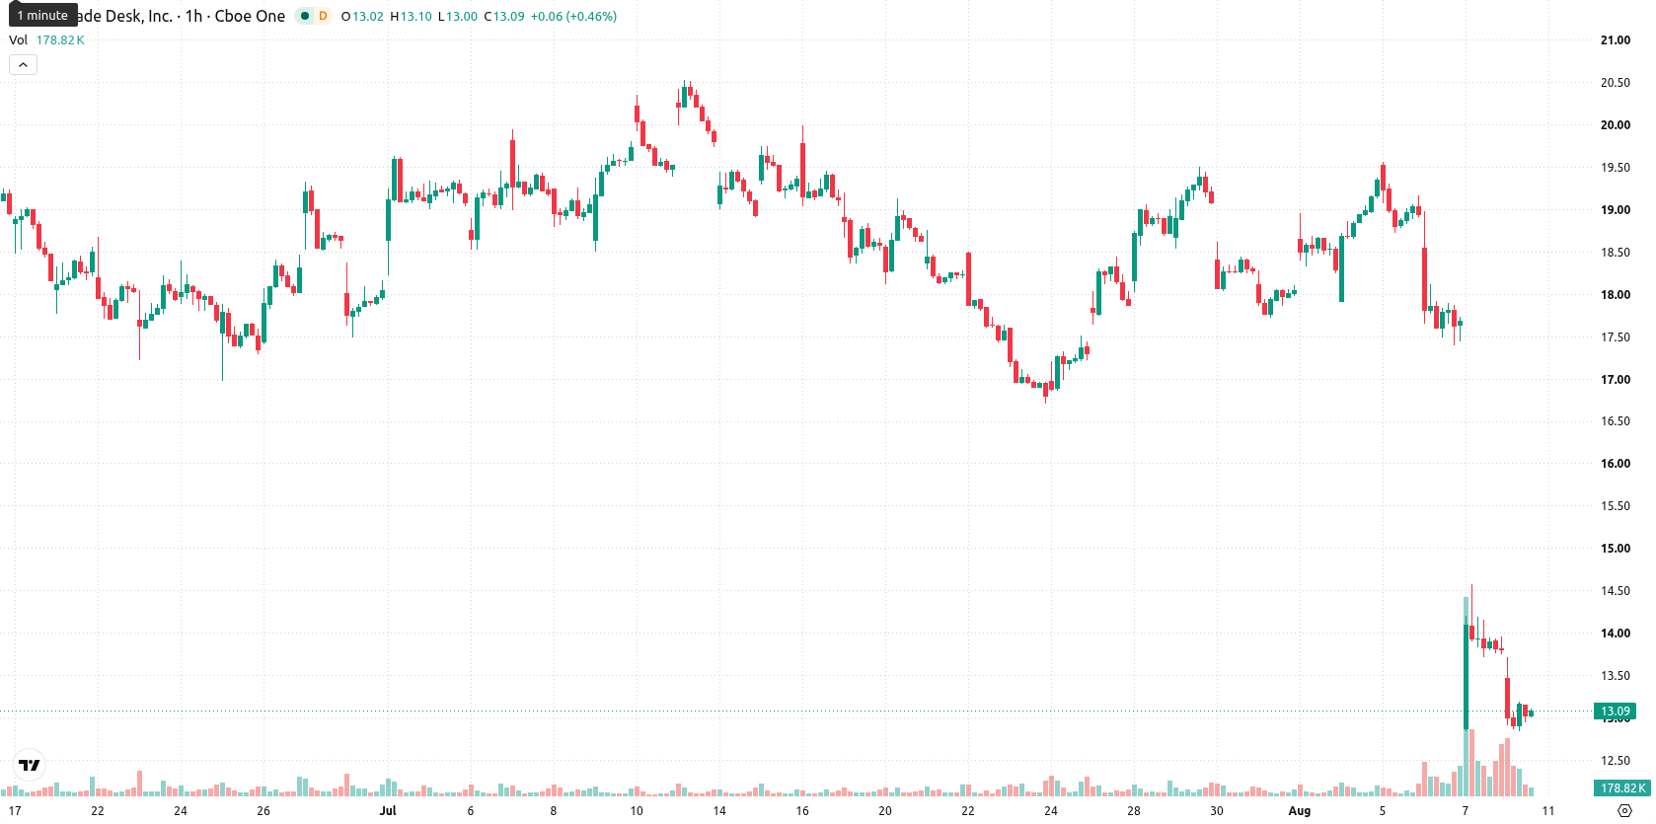
Task: Click the 15.00 price axis label
Action: [1616, 549]
